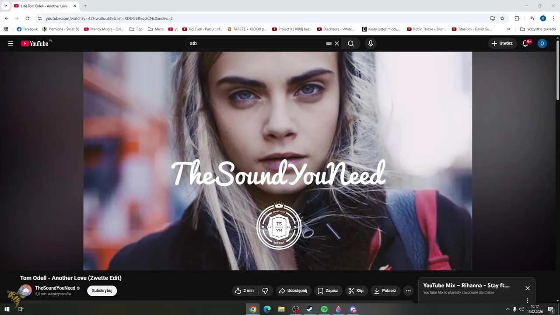Viewport: 560px width, 315px height.
Task: Save video with the Zapisz button
Action: 328,290
